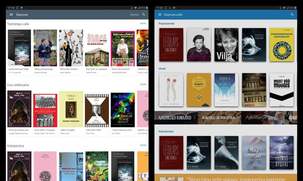
Task: Tap the 17:19 clock in left status bar
Action: click(11, 8)
